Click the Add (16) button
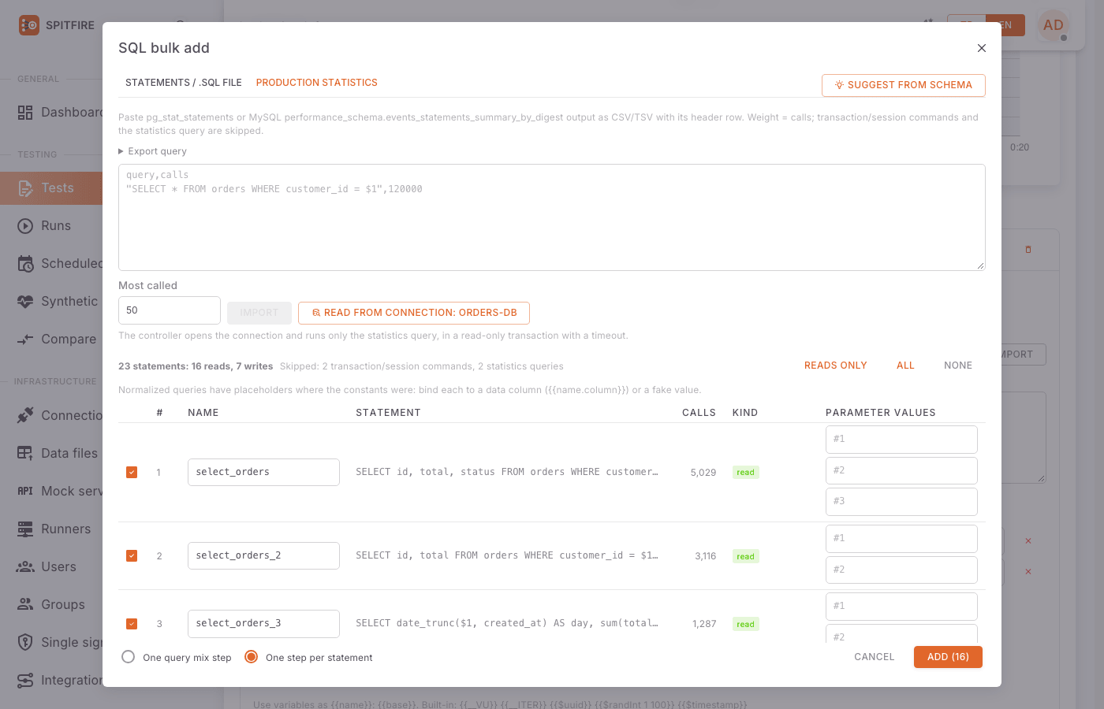The height and width of the screenshot is (709, 1104). (948, 657)
